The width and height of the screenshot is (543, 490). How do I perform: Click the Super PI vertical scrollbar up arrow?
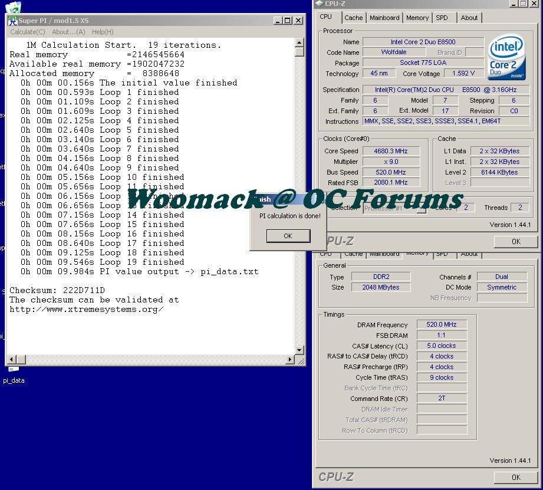click(300, 42)
